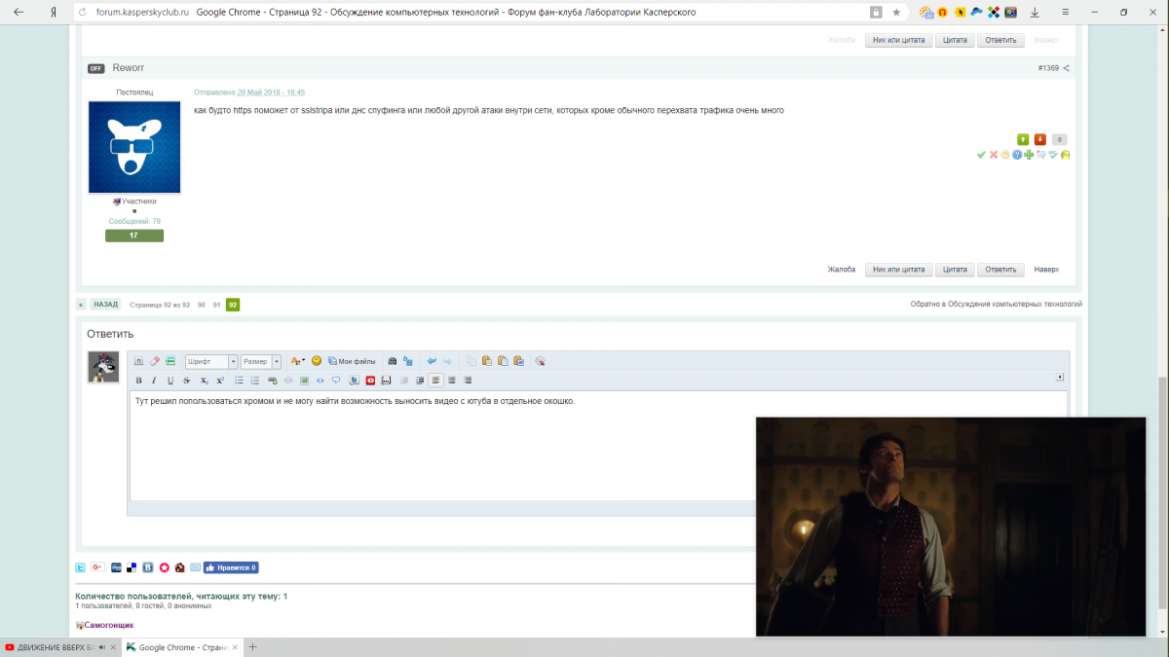Give red cross reaction to post
Viewport: 1169px width, 657px height.
[994, 155]
